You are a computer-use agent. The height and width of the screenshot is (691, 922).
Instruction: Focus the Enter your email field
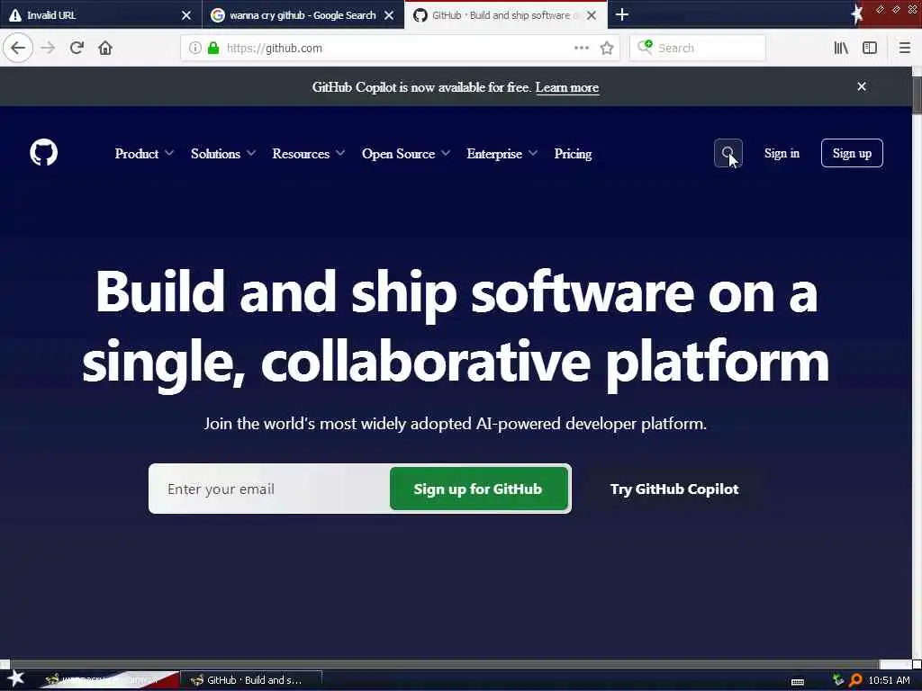tap(269, 489)
